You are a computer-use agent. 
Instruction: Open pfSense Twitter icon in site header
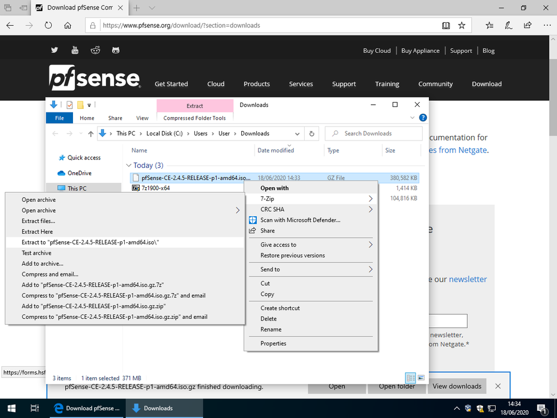point(55,50)
